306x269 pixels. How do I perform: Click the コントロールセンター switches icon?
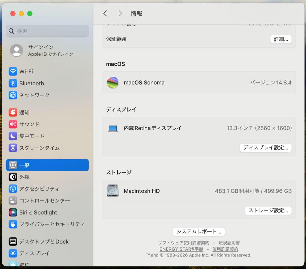pyautogui.click(x=13, y=201)
